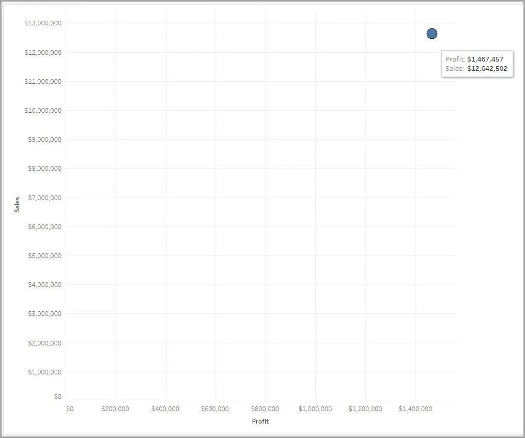Click the $1,000,000 Sales axis label
525x438 pixels.
click(x=45, y=372)
